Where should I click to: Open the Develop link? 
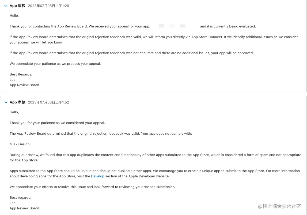click(x=97, y=176)
